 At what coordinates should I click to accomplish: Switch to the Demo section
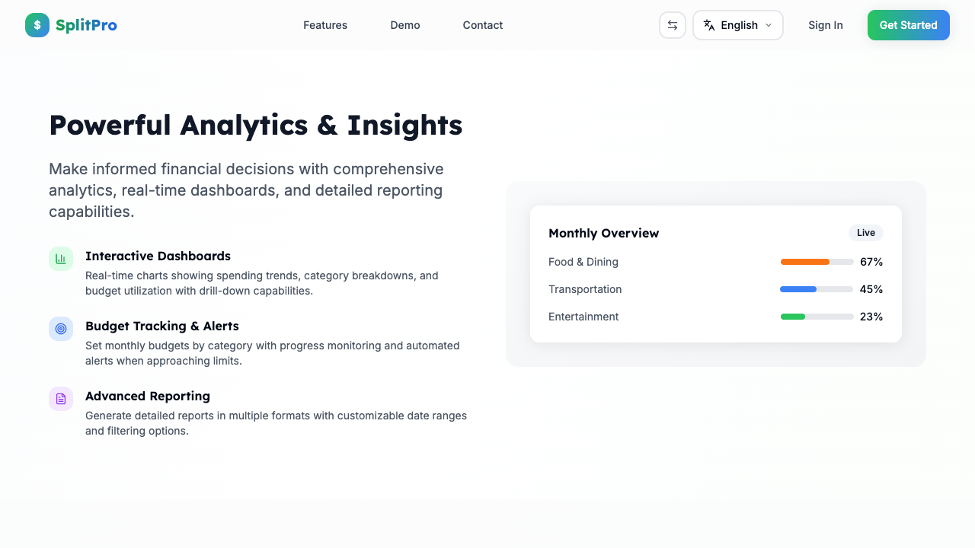(x=404, y=25)
